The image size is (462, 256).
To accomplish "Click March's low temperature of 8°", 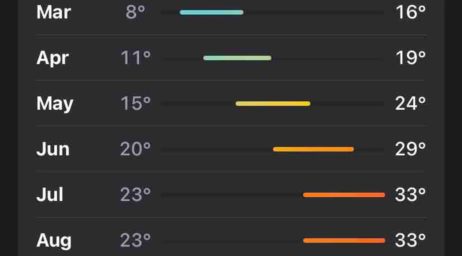I will click(x=135, y=12).
